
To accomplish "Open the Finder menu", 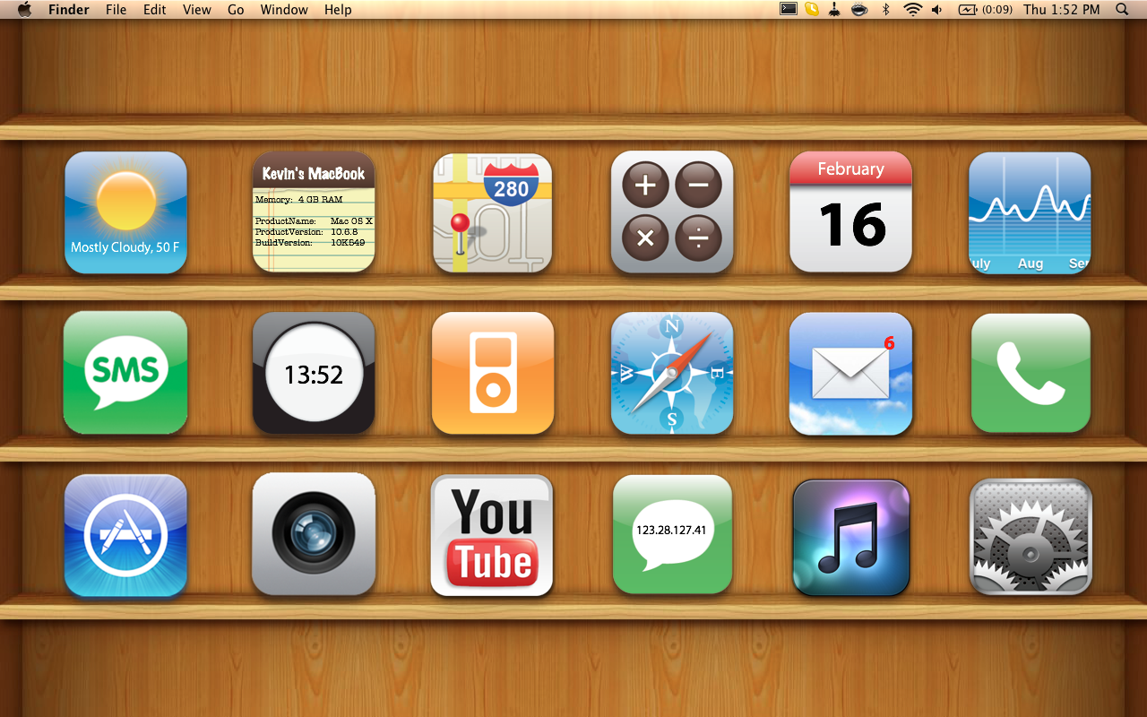I will tap(69, 10).
